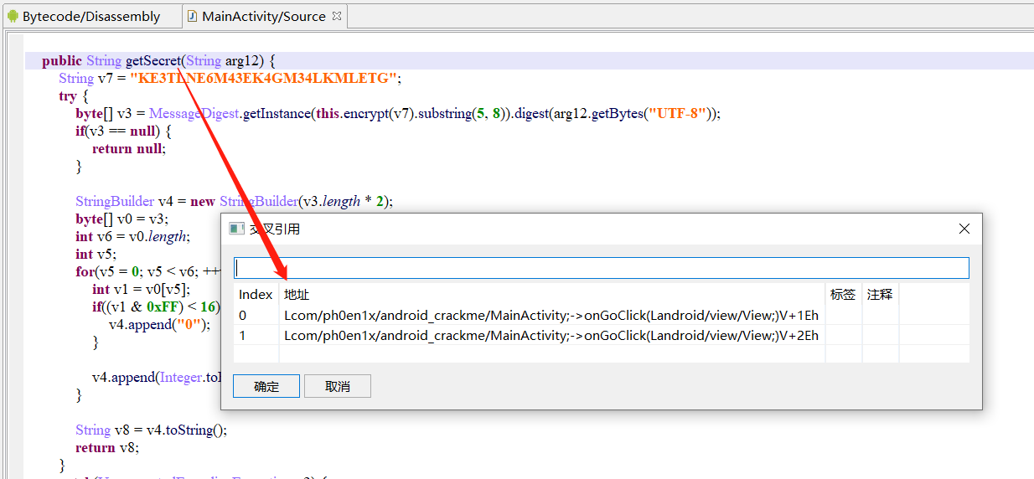Select the onGoClick V+2Eh reference row
This screenshot has width=1034, height=479.
click(601, 335)
